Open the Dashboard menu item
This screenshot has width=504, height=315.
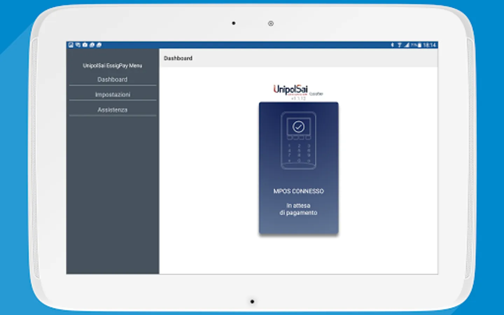[x=112, y=79]
